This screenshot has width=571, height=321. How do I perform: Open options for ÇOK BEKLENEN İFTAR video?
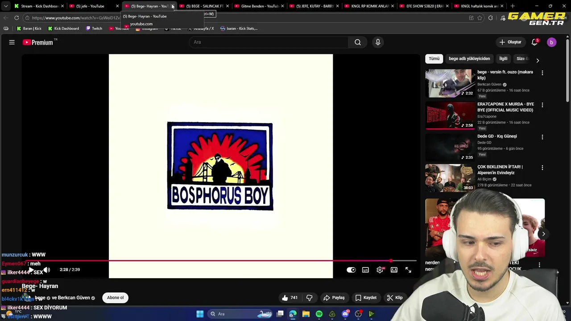pyautogui.click(x=542, y=168)
